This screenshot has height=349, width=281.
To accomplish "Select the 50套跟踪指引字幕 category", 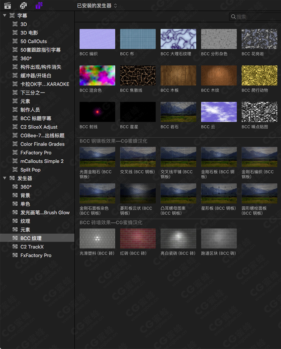I will pos(37,50).
